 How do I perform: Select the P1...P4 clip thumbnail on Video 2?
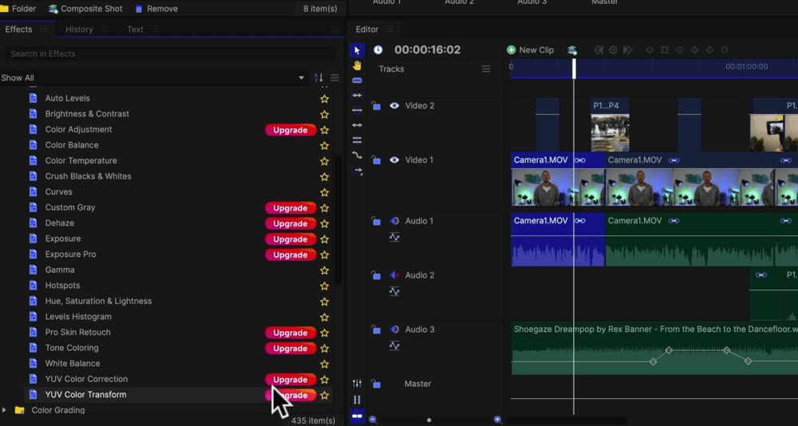610,132
